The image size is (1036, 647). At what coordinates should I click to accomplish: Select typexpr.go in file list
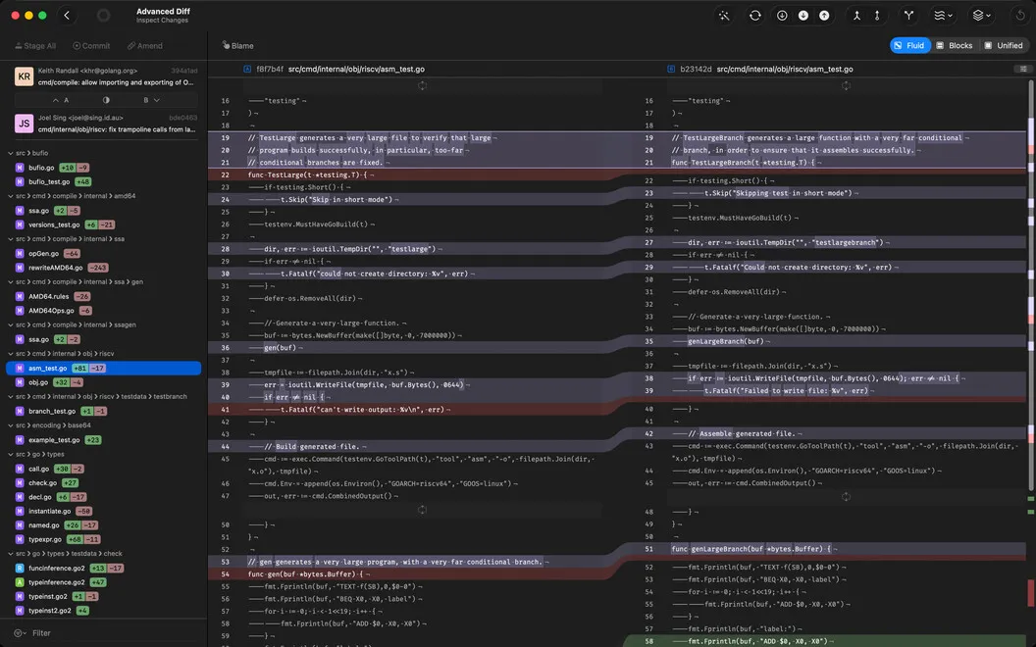point(103,539)
